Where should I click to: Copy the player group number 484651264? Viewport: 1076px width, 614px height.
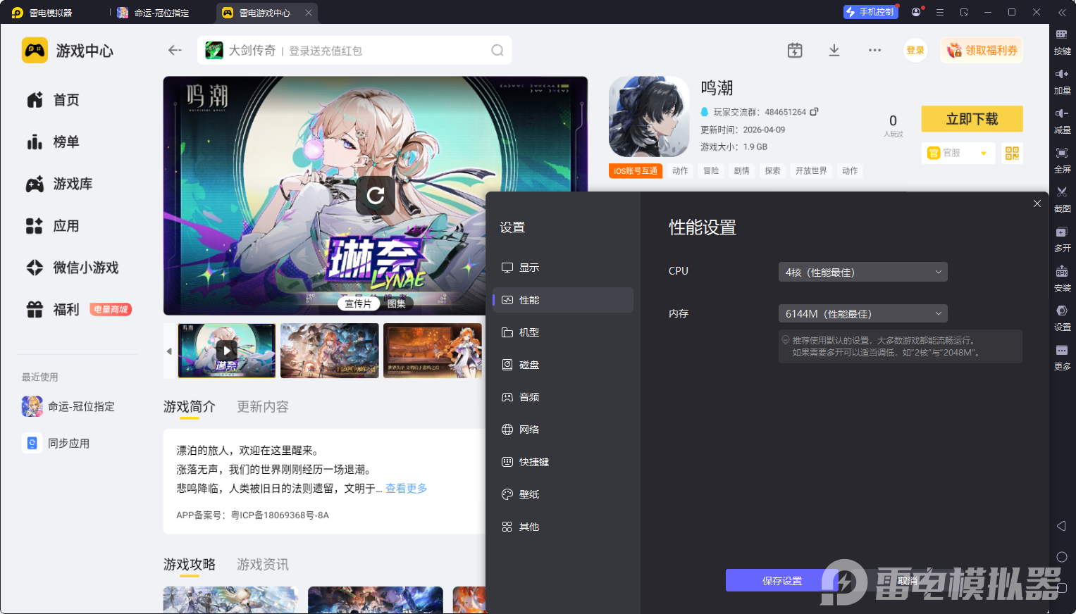click(x=814, y=112)
